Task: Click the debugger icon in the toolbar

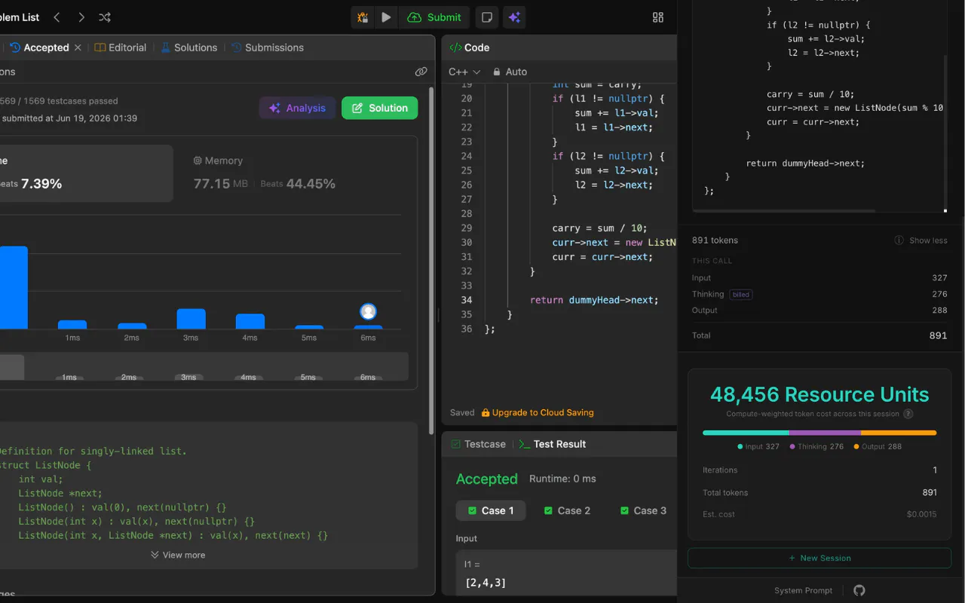Action: [363, 17]
